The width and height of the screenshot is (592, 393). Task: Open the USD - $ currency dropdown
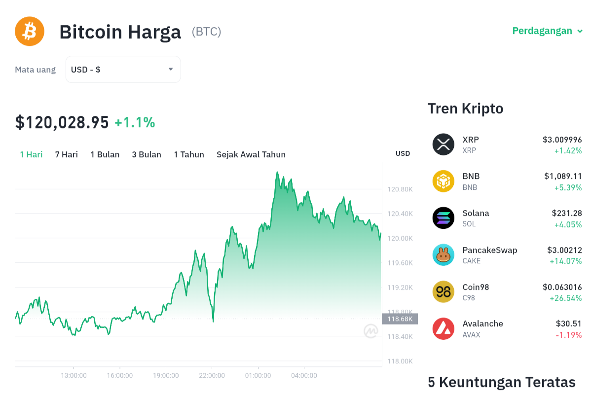(x=123, y=70)
